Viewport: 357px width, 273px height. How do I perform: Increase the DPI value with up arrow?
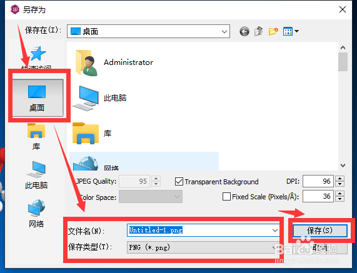click(x=340, y=179)
